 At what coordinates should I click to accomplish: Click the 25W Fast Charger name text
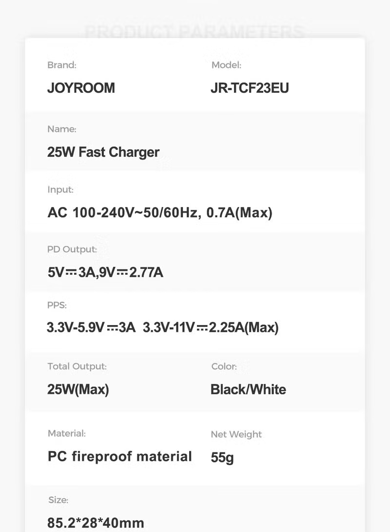click(103, 152)
